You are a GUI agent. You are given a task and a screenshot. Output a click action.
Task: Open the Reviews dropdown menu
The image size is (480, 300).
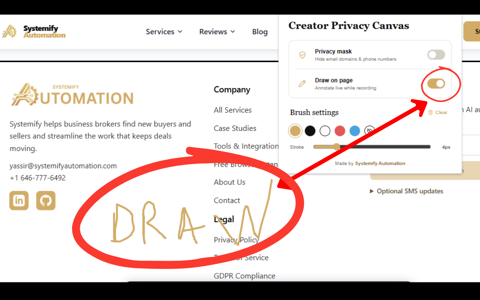click(x=217, y=32)
